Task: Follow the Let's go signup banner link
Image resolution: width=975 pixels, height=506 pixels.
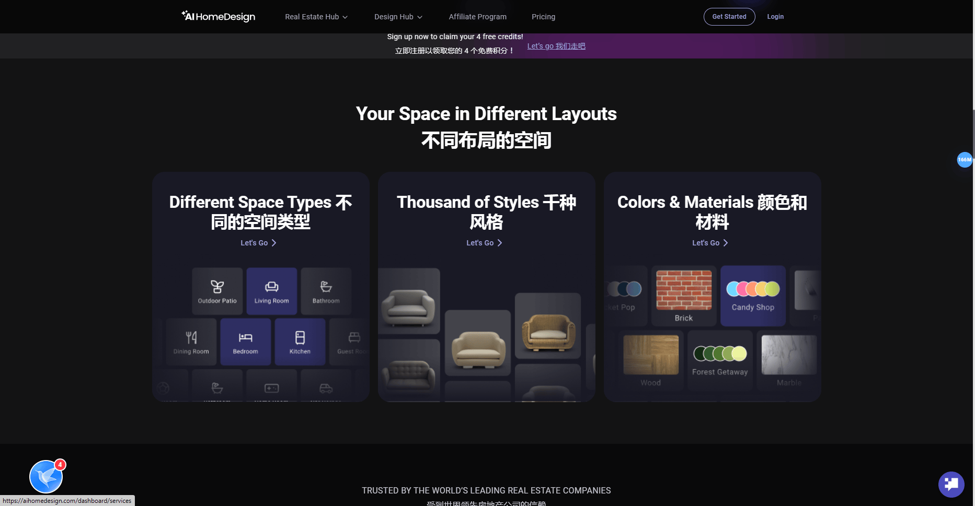Action: tap(556, 45)
